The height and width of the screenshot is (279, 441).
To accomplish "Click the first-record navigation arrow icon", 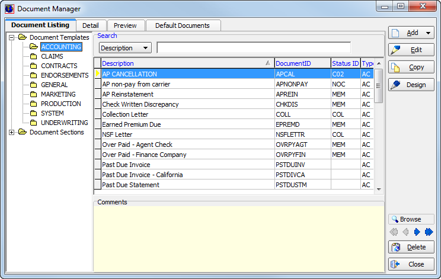I will pos(394,232).
